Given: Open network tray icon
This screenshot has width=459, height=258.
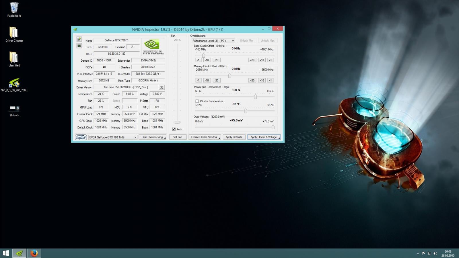Looking at the screenshot, I should click(429, 253).
